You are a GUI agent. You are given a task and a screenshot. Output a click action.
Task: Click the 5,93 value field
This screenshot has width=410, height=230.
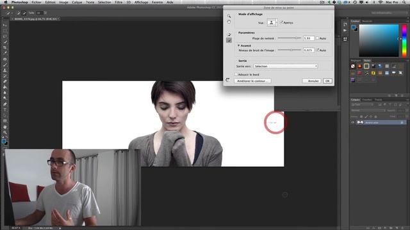(309, 38)
